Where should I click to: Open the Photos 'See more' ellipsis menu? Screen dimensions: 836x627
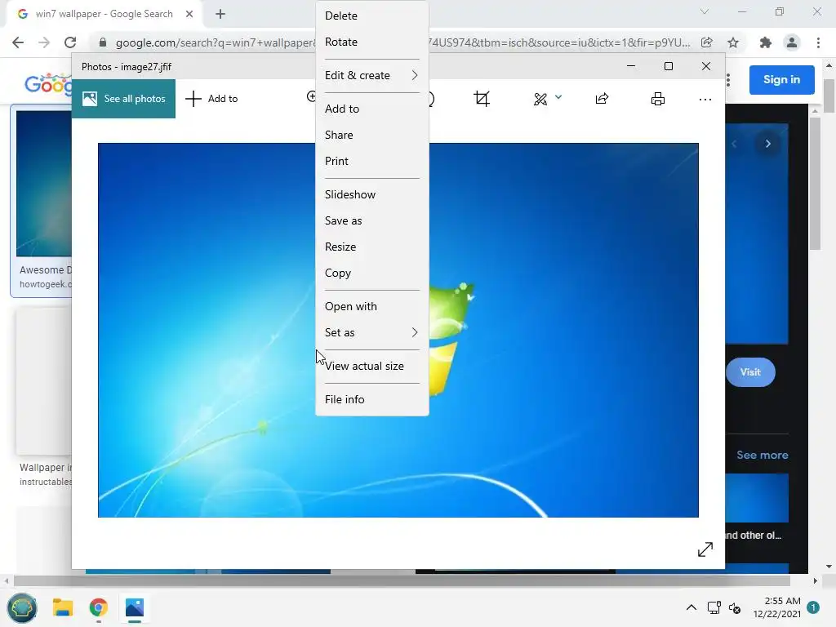pos(705,99)
